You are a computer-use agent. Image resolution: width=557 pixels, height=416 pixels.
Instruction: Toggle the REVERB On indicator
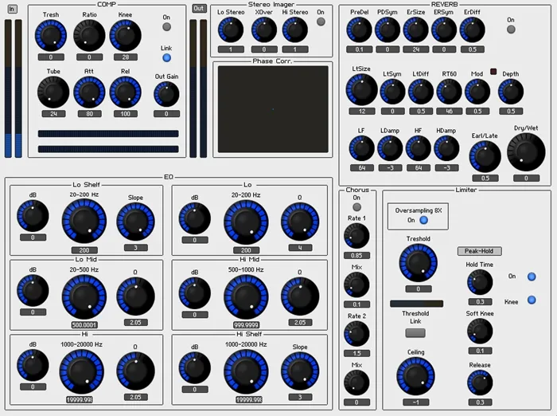pyautogui.click(x=511, y=29)
